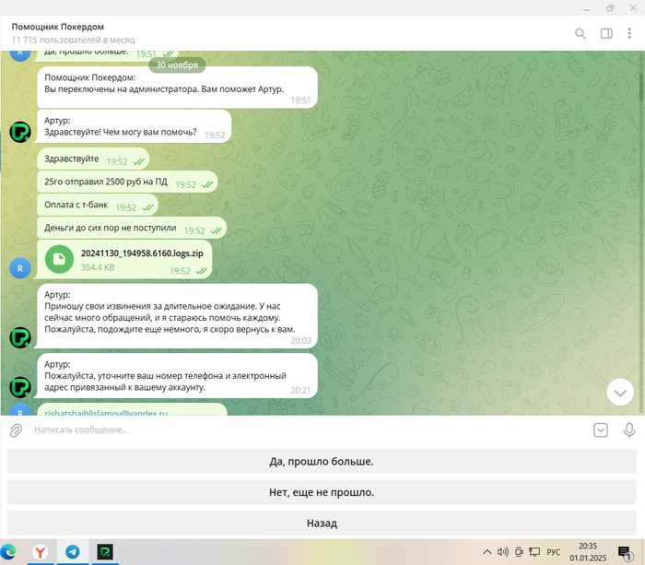This screenshot has height=565, width=645.
Task: Click Artur's avatar next to greeting message
Action: coord(20,132)
